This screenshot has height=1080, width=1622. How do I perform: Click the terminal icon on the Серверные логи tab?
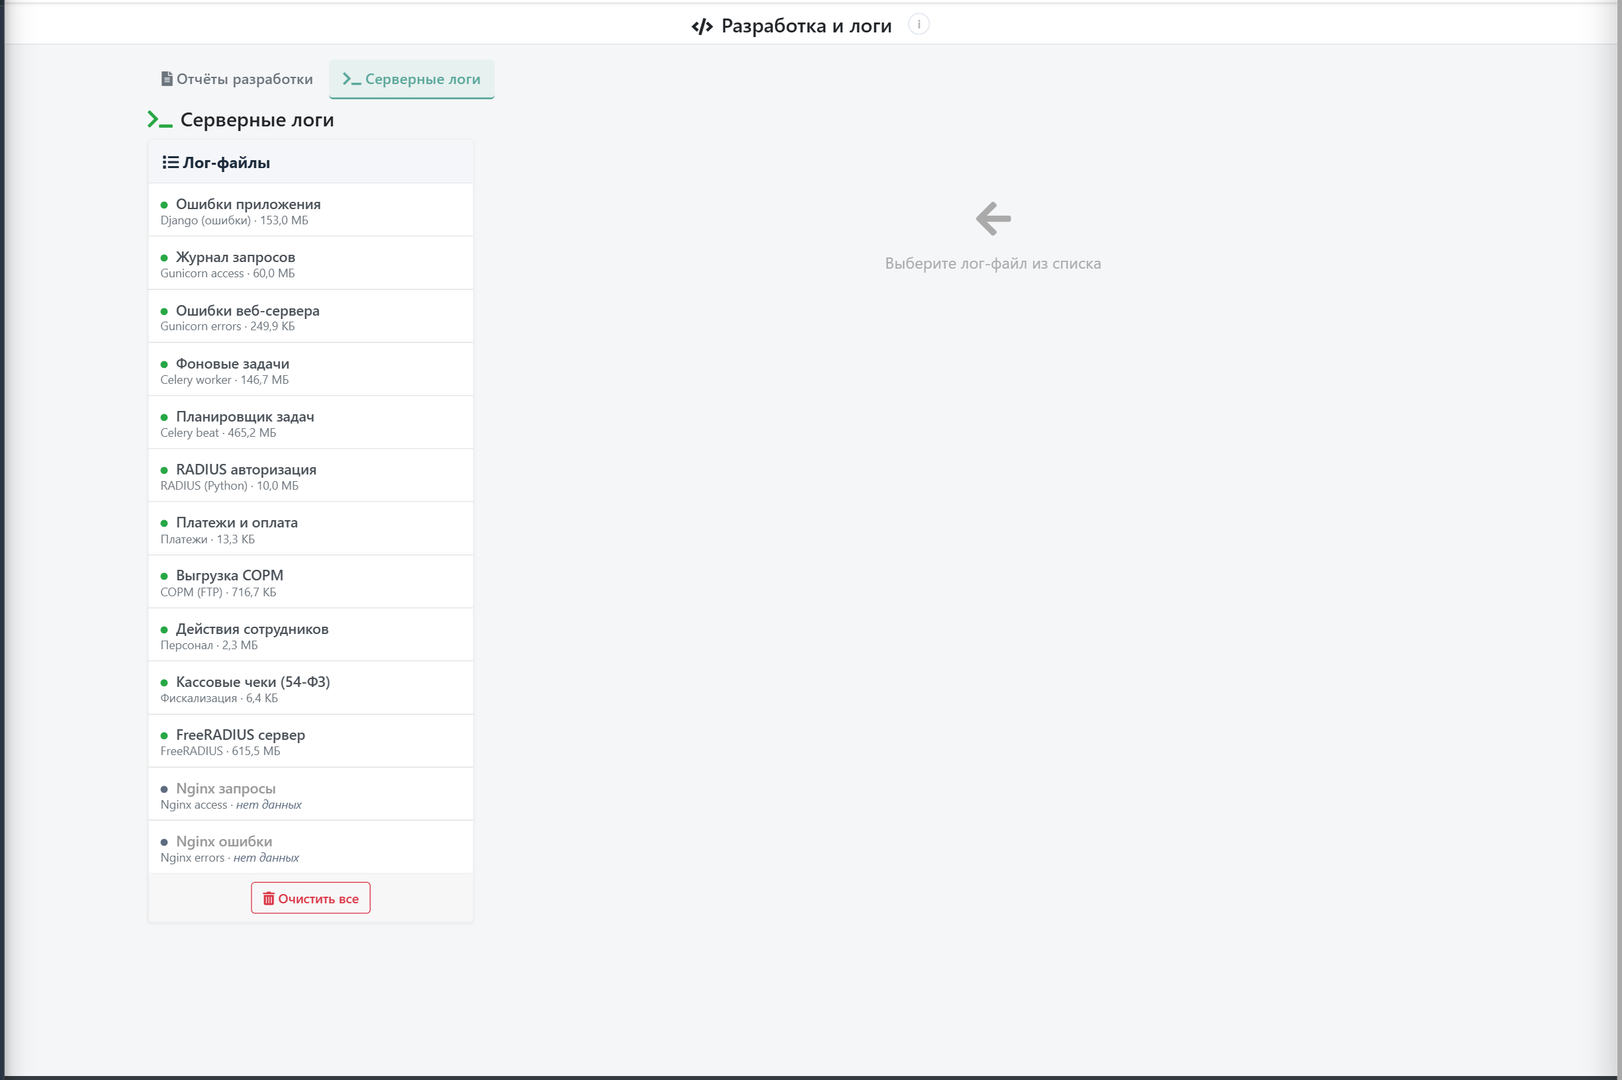[352, 79]
